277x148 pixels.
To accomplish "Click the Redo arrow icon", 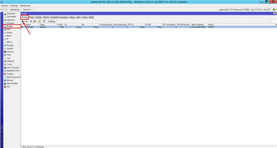I will 6,10.
